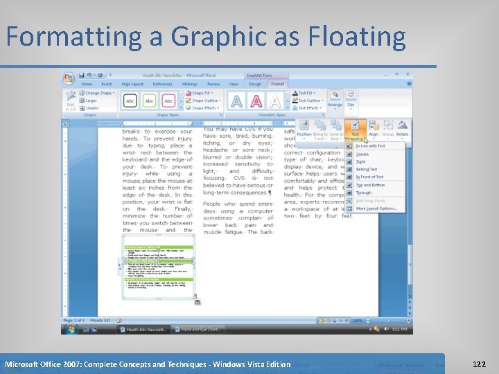Choose Square text wrapping option
The width and height of the screenshot is (499, 374).
pos(375,154)
